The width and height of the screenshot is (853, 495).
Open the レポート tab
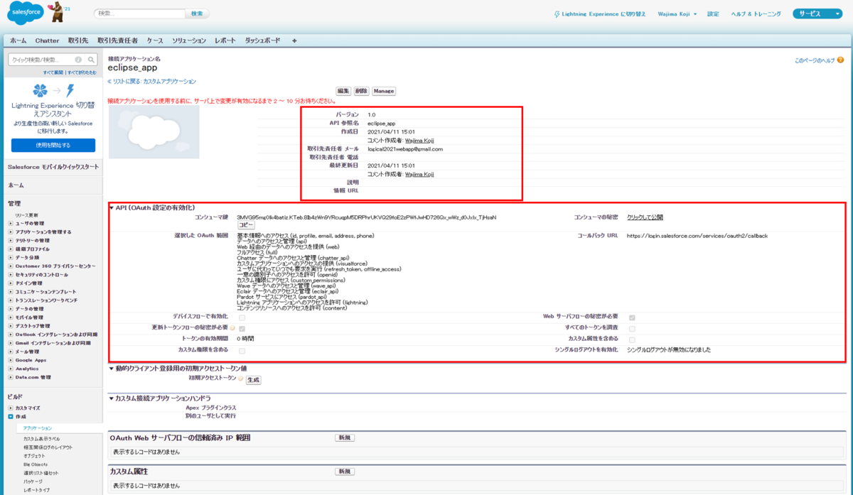pos(225,41)
